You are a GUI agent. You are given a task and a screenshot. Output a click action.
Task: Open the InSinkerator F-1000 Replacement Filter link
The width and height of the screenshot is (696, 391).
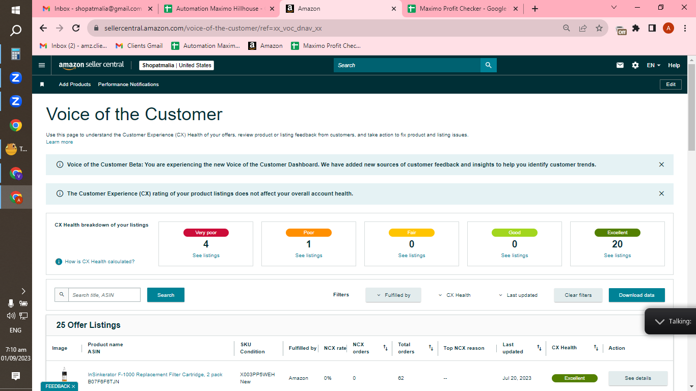[x=155, y=375]
